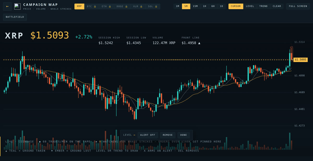This screenshot has width=313, height=161.
Task: Click the logo image beside Campaign Map
Action: 17,7
